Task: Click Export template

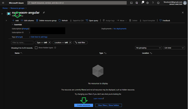Action: pos(147,21)
